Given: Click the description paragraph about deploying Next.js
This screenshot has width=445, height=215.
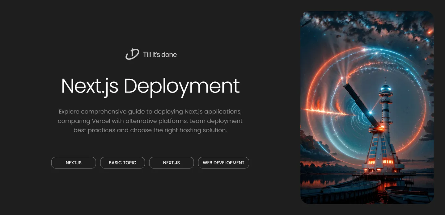Looking at the screenshot, I should 150,121.
